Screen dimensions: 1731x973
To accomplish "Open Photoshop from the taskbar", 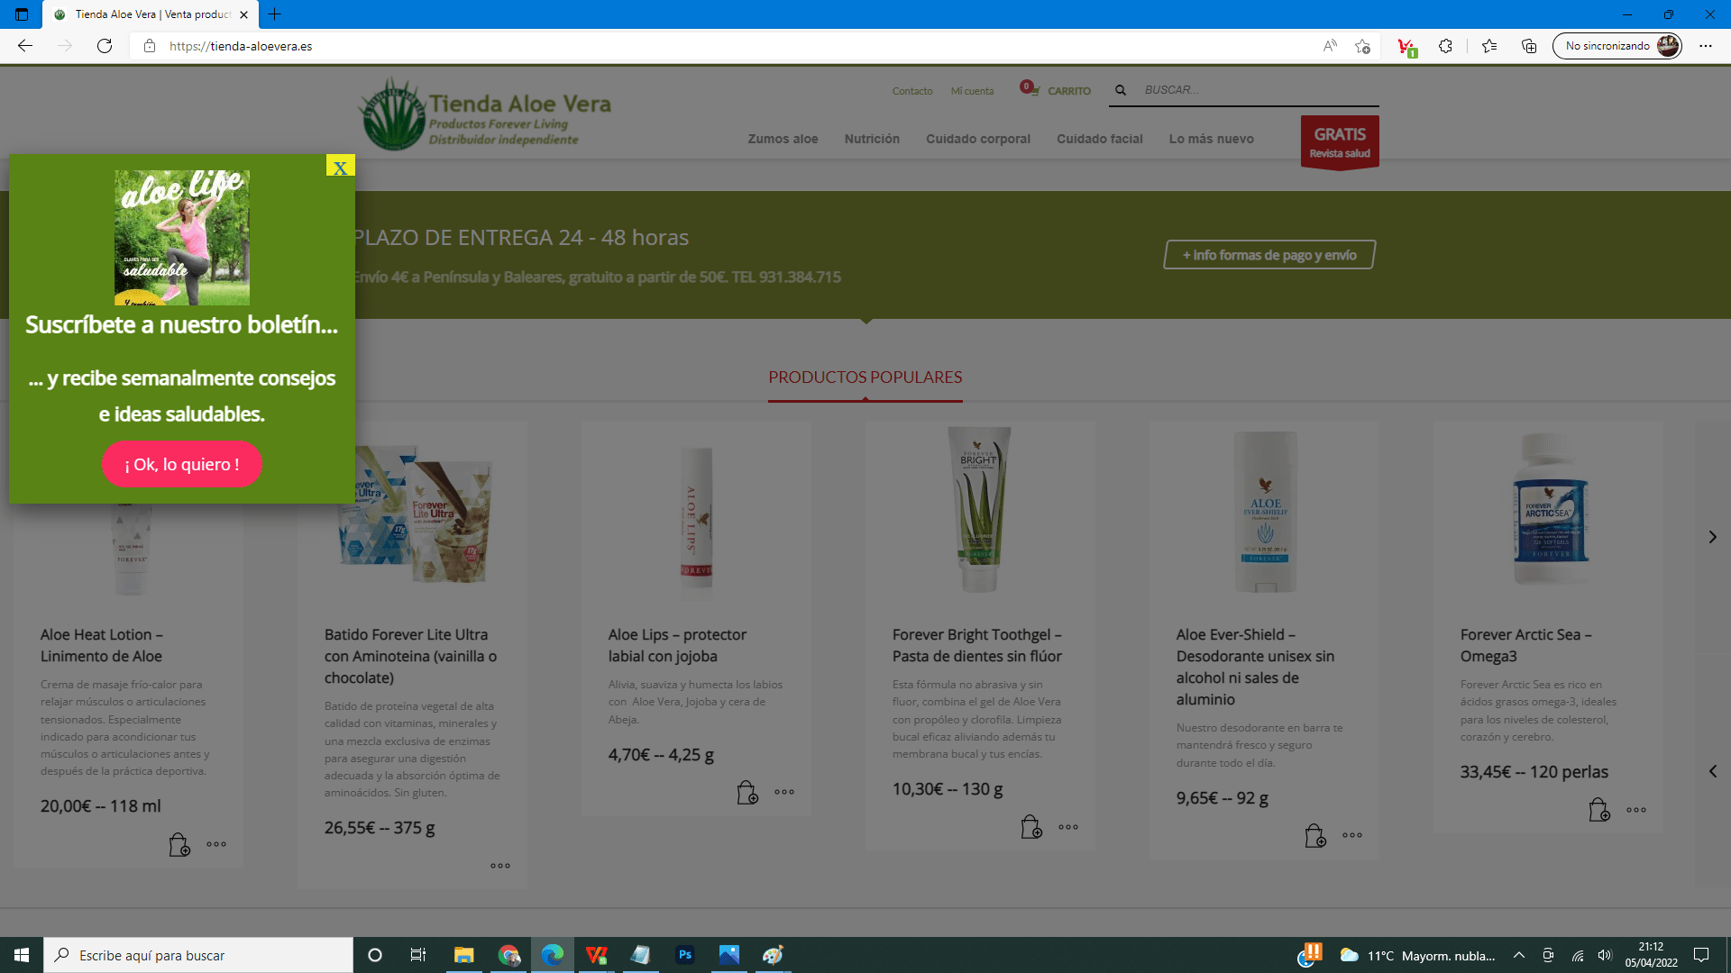I will pyautogui.click(x=685, y=955).
